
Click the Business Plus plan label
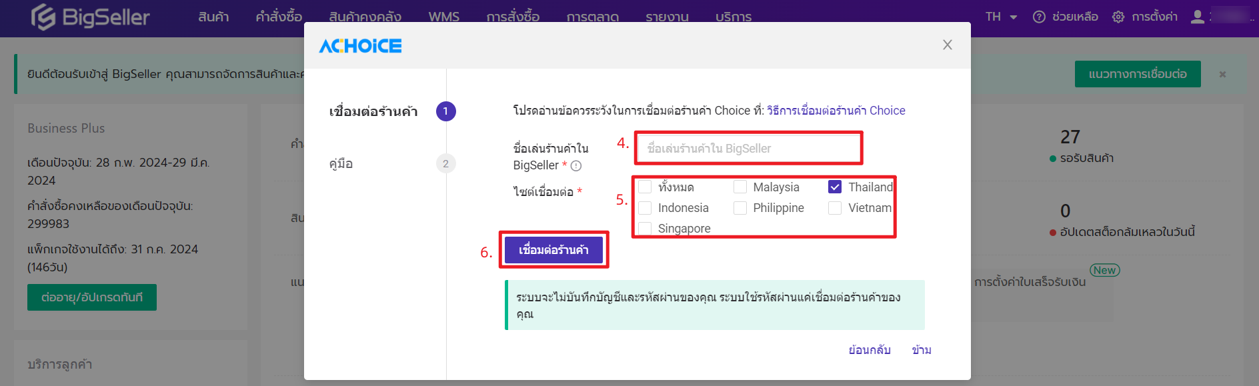pos(66,128)
